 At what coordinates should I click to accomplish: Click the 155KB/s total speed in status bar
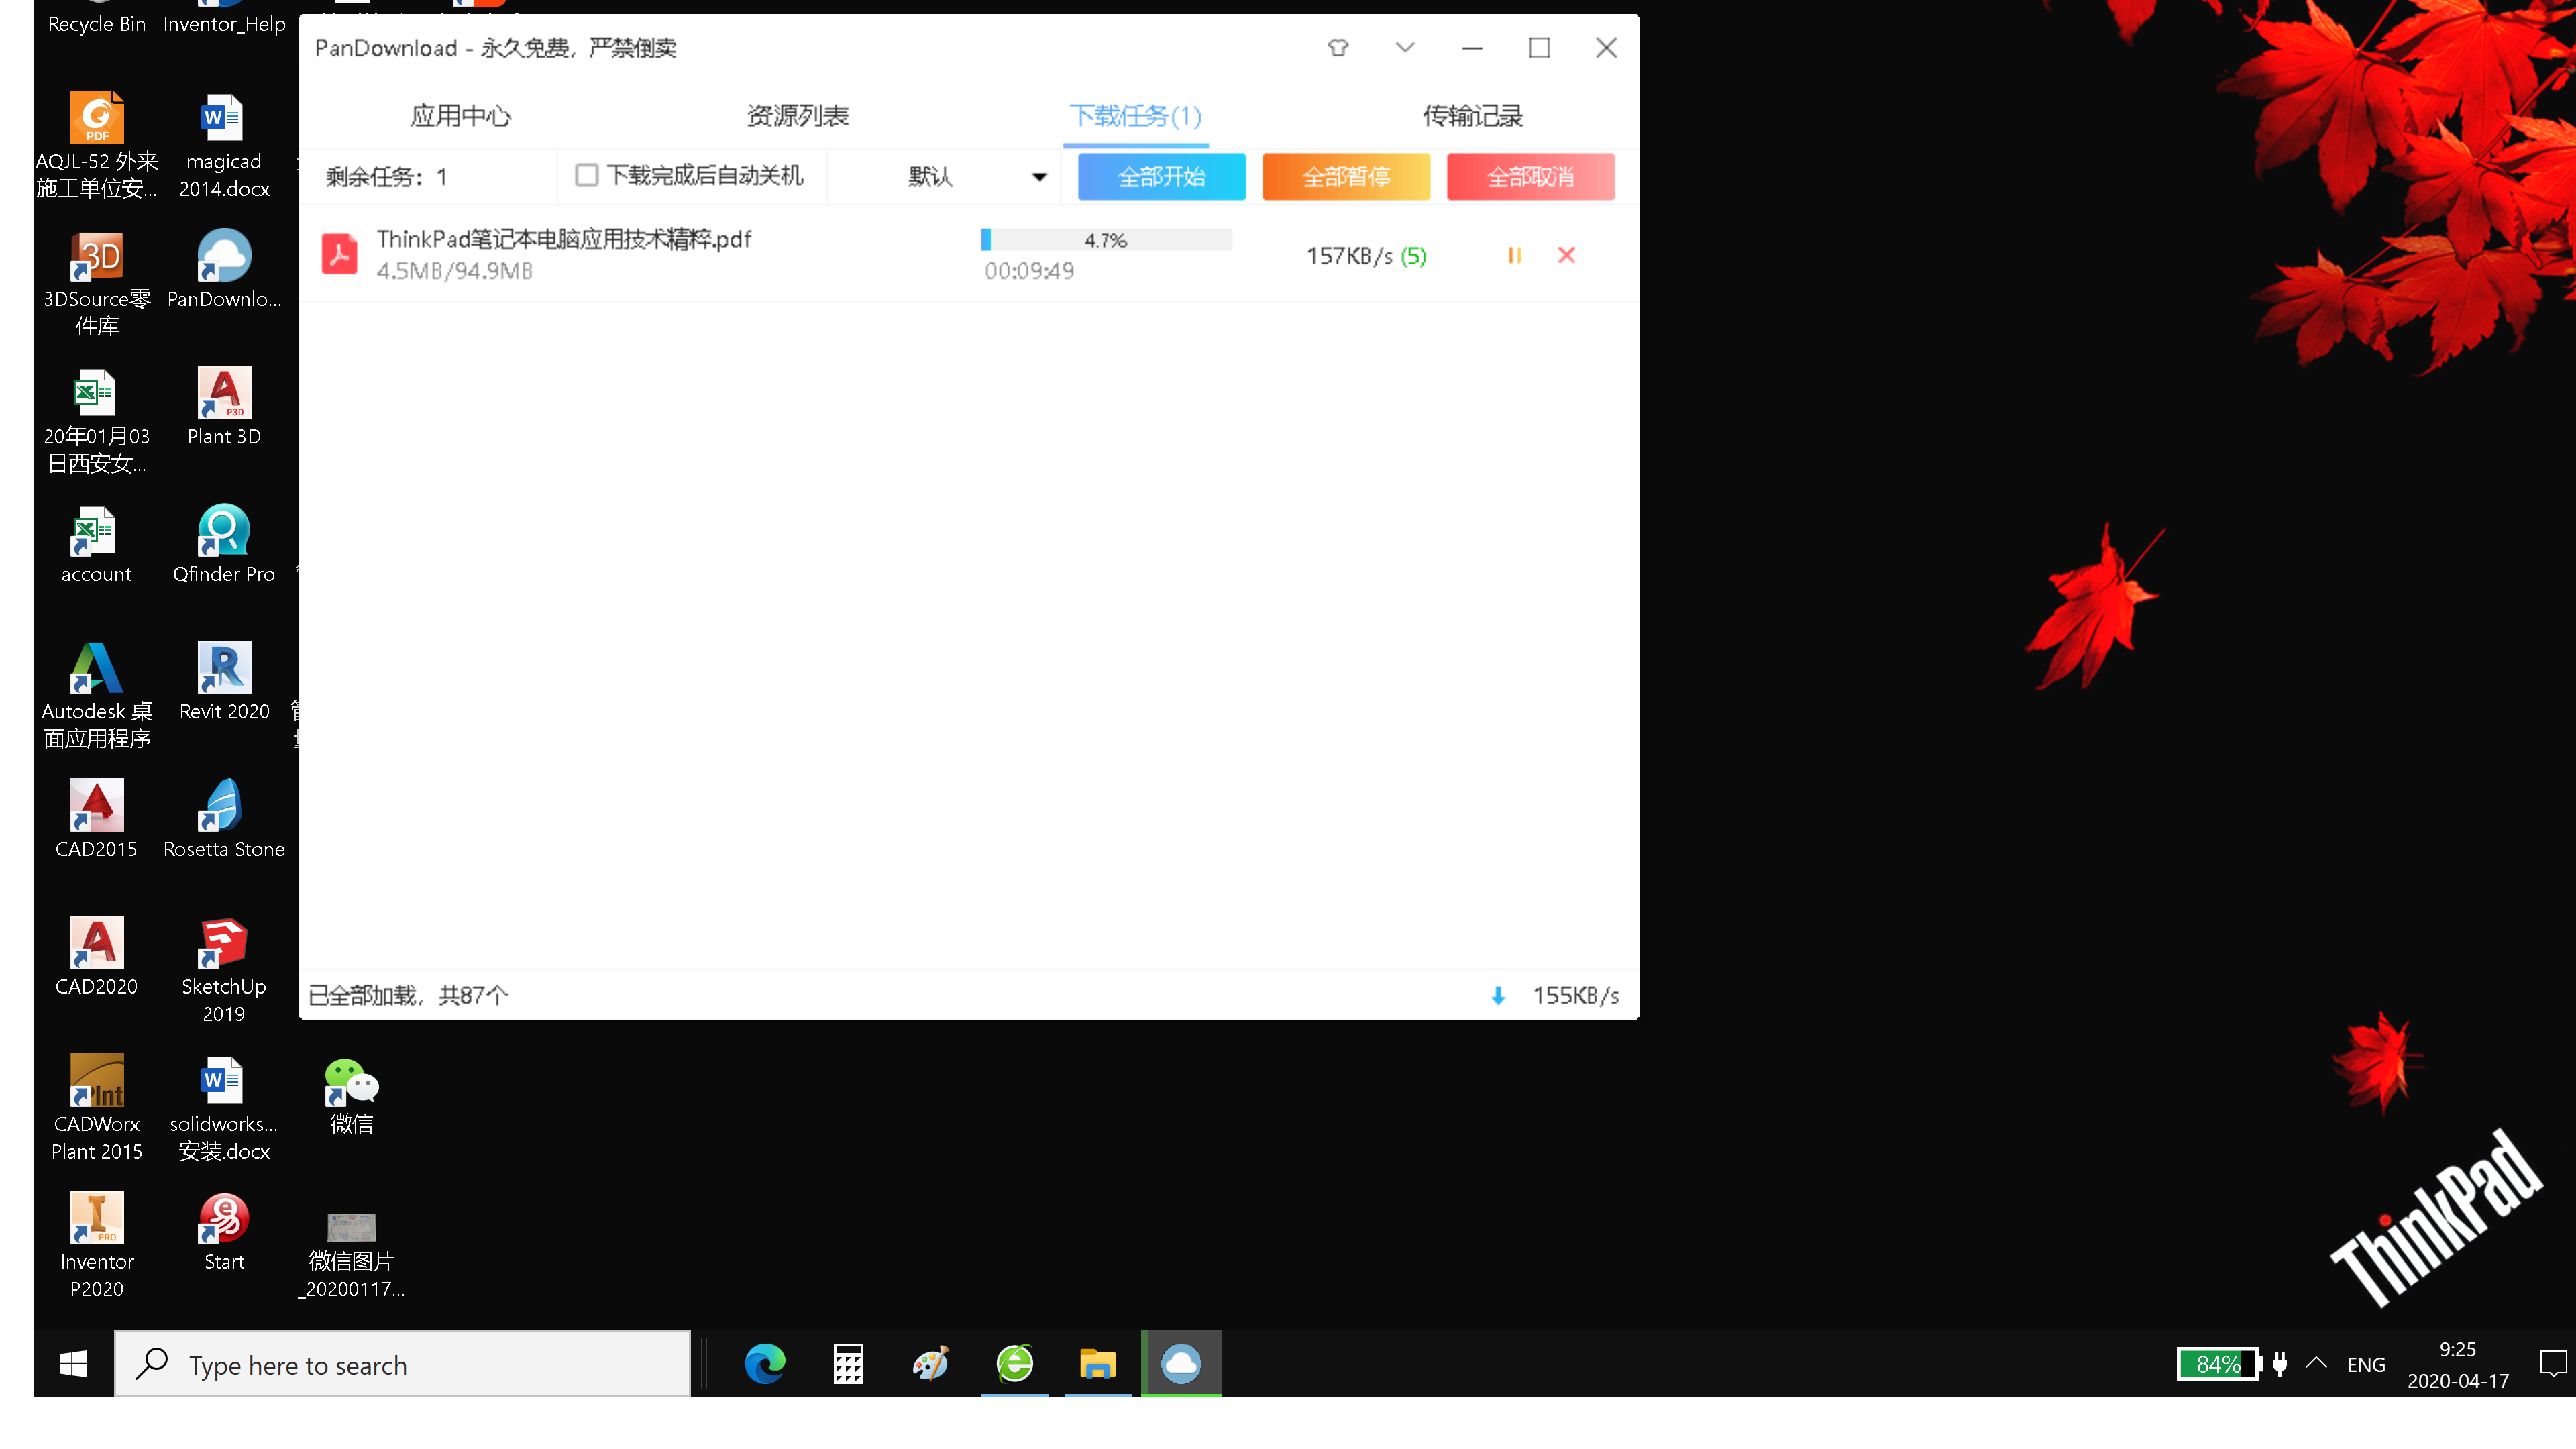click(1575, 996)
